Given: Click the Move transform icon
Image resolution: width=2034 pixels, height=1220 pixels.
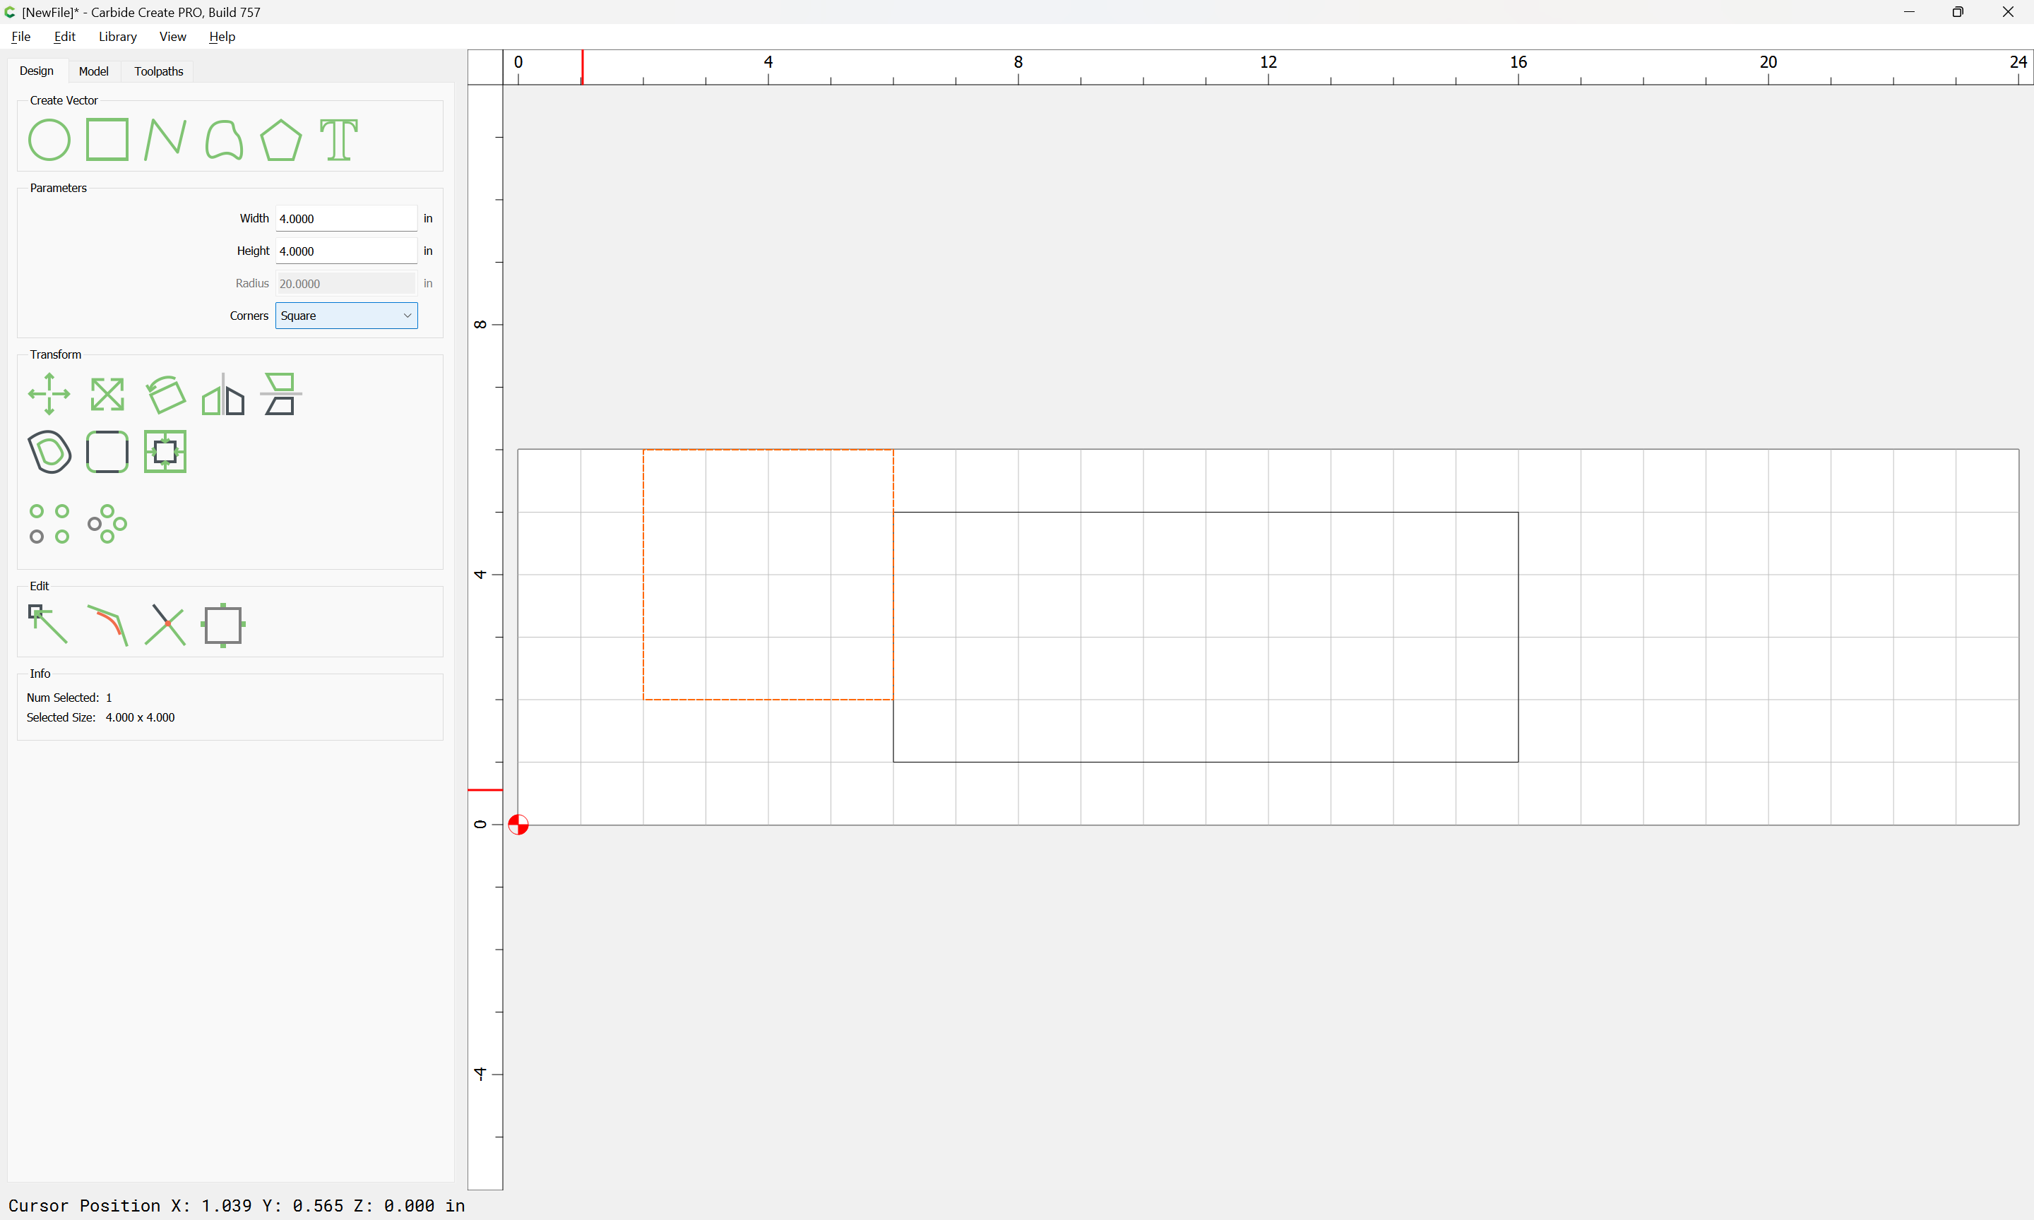Looking at the screenshot, I should click(x=49, y=395).
